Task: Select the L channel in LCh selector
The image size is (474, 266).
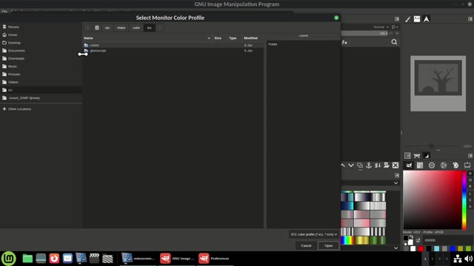Action: [470, 194]
